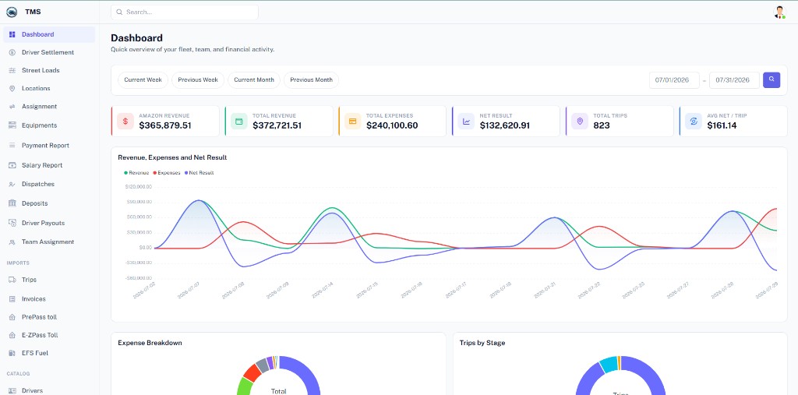Click the Avg Net value $161.14
The width and height of the screenshot is (798, 395).
point(722,125)
